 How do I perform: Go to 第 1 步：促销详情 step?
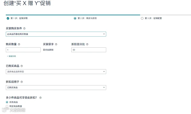tap(17, 18)
